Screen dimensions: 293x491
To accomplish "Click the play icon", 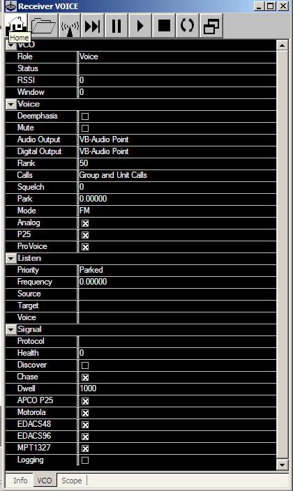I will [140, 26].
